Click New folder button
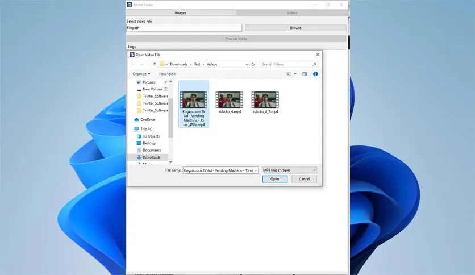This screenshot has width=475, height=275. coord(168,74)
